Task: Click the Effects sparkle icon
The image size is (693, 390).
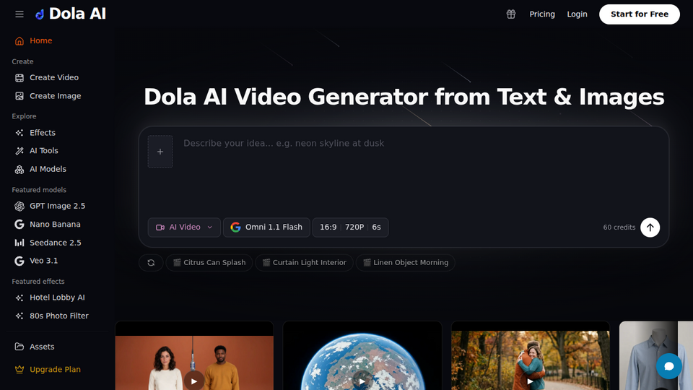Action: click(x=19, y=133)
